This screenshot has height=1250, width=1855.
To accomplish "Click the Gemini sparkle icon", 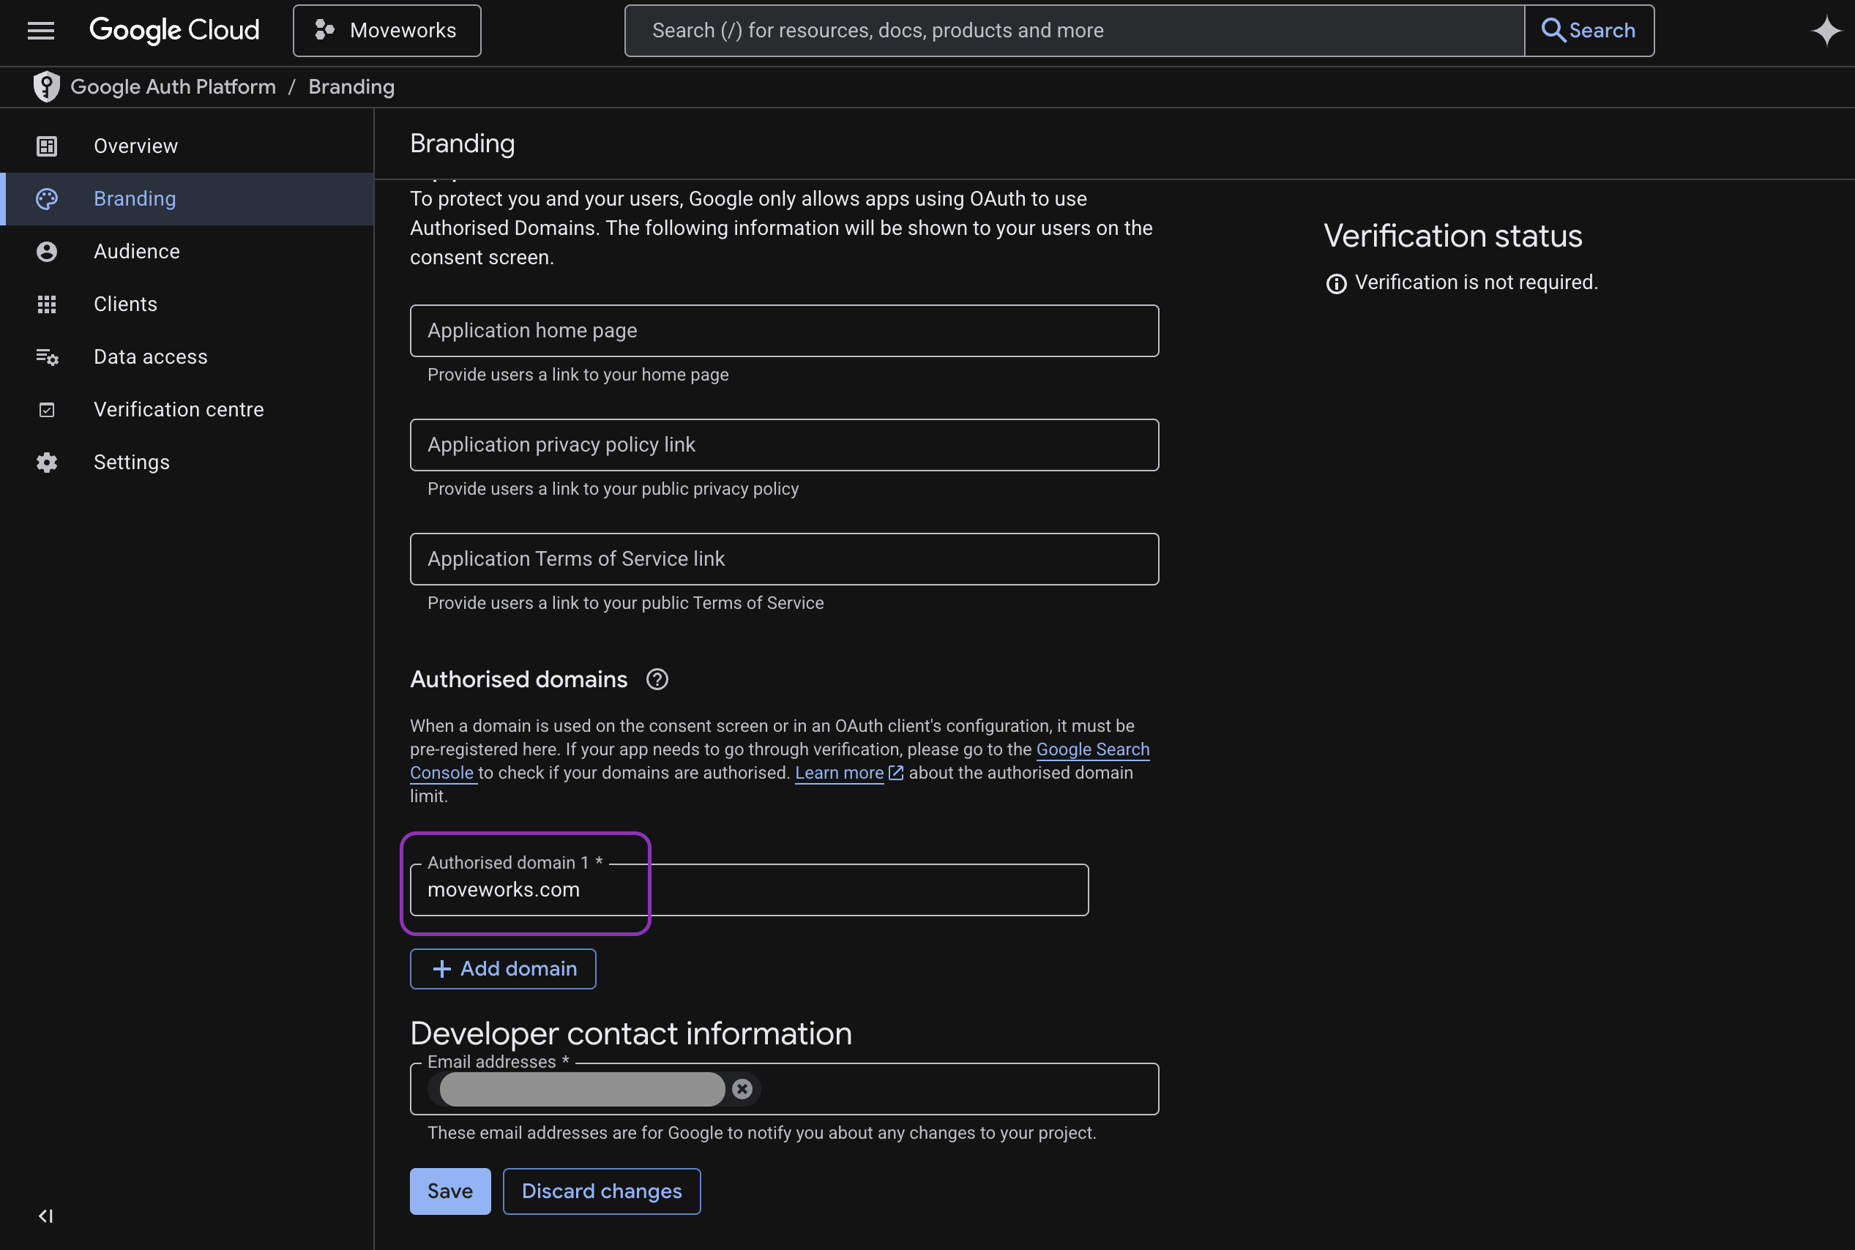I will point(1826,31).
